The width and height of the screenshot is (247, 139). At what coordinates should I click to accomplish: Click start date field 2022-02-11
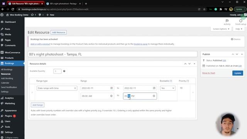pyautogui.click(x=97, y=88)
